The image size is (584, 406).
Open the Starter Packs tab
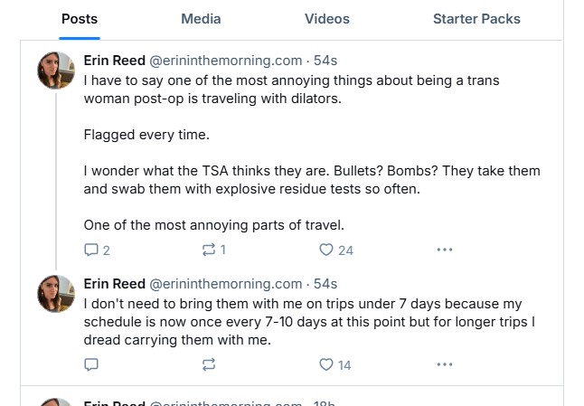[476, 19]
